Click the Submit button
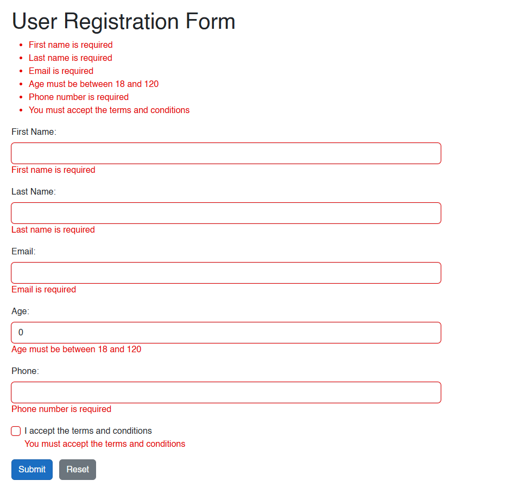Screen dimensions: 507x499 pyautogui.click(x=31, y=469)
